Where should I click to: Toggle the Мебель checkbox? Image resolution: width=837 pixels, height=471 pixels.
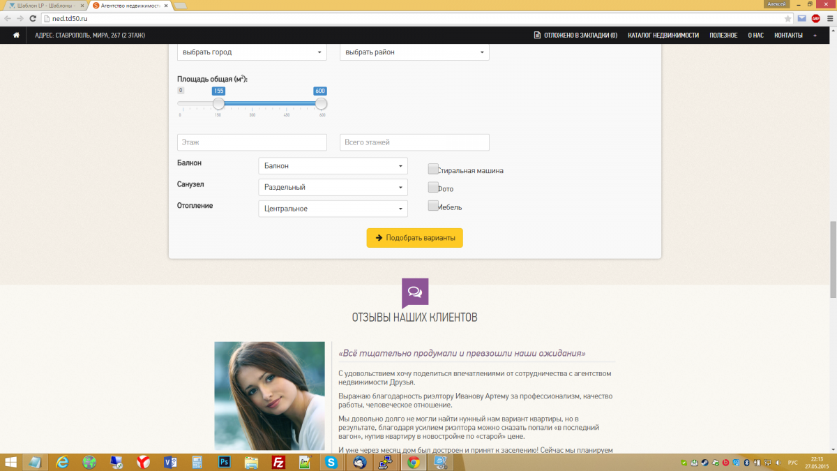tap(433, 205)
